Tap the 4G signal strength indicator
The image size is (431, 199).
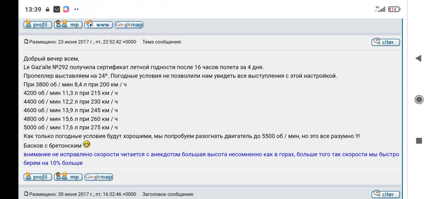coord(380,9)
